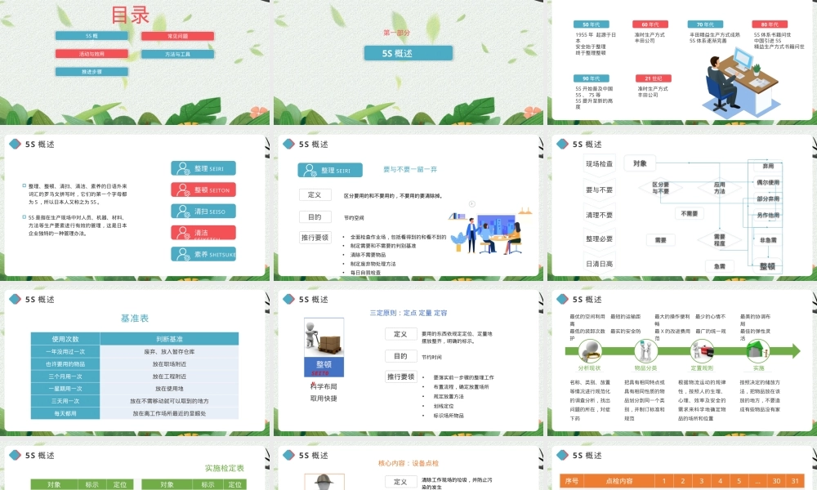Click the person icon on 整理 SEIRI button in five-S list slide
The height and width of the screenshot is (490, 817).
(x=183, y=168)
